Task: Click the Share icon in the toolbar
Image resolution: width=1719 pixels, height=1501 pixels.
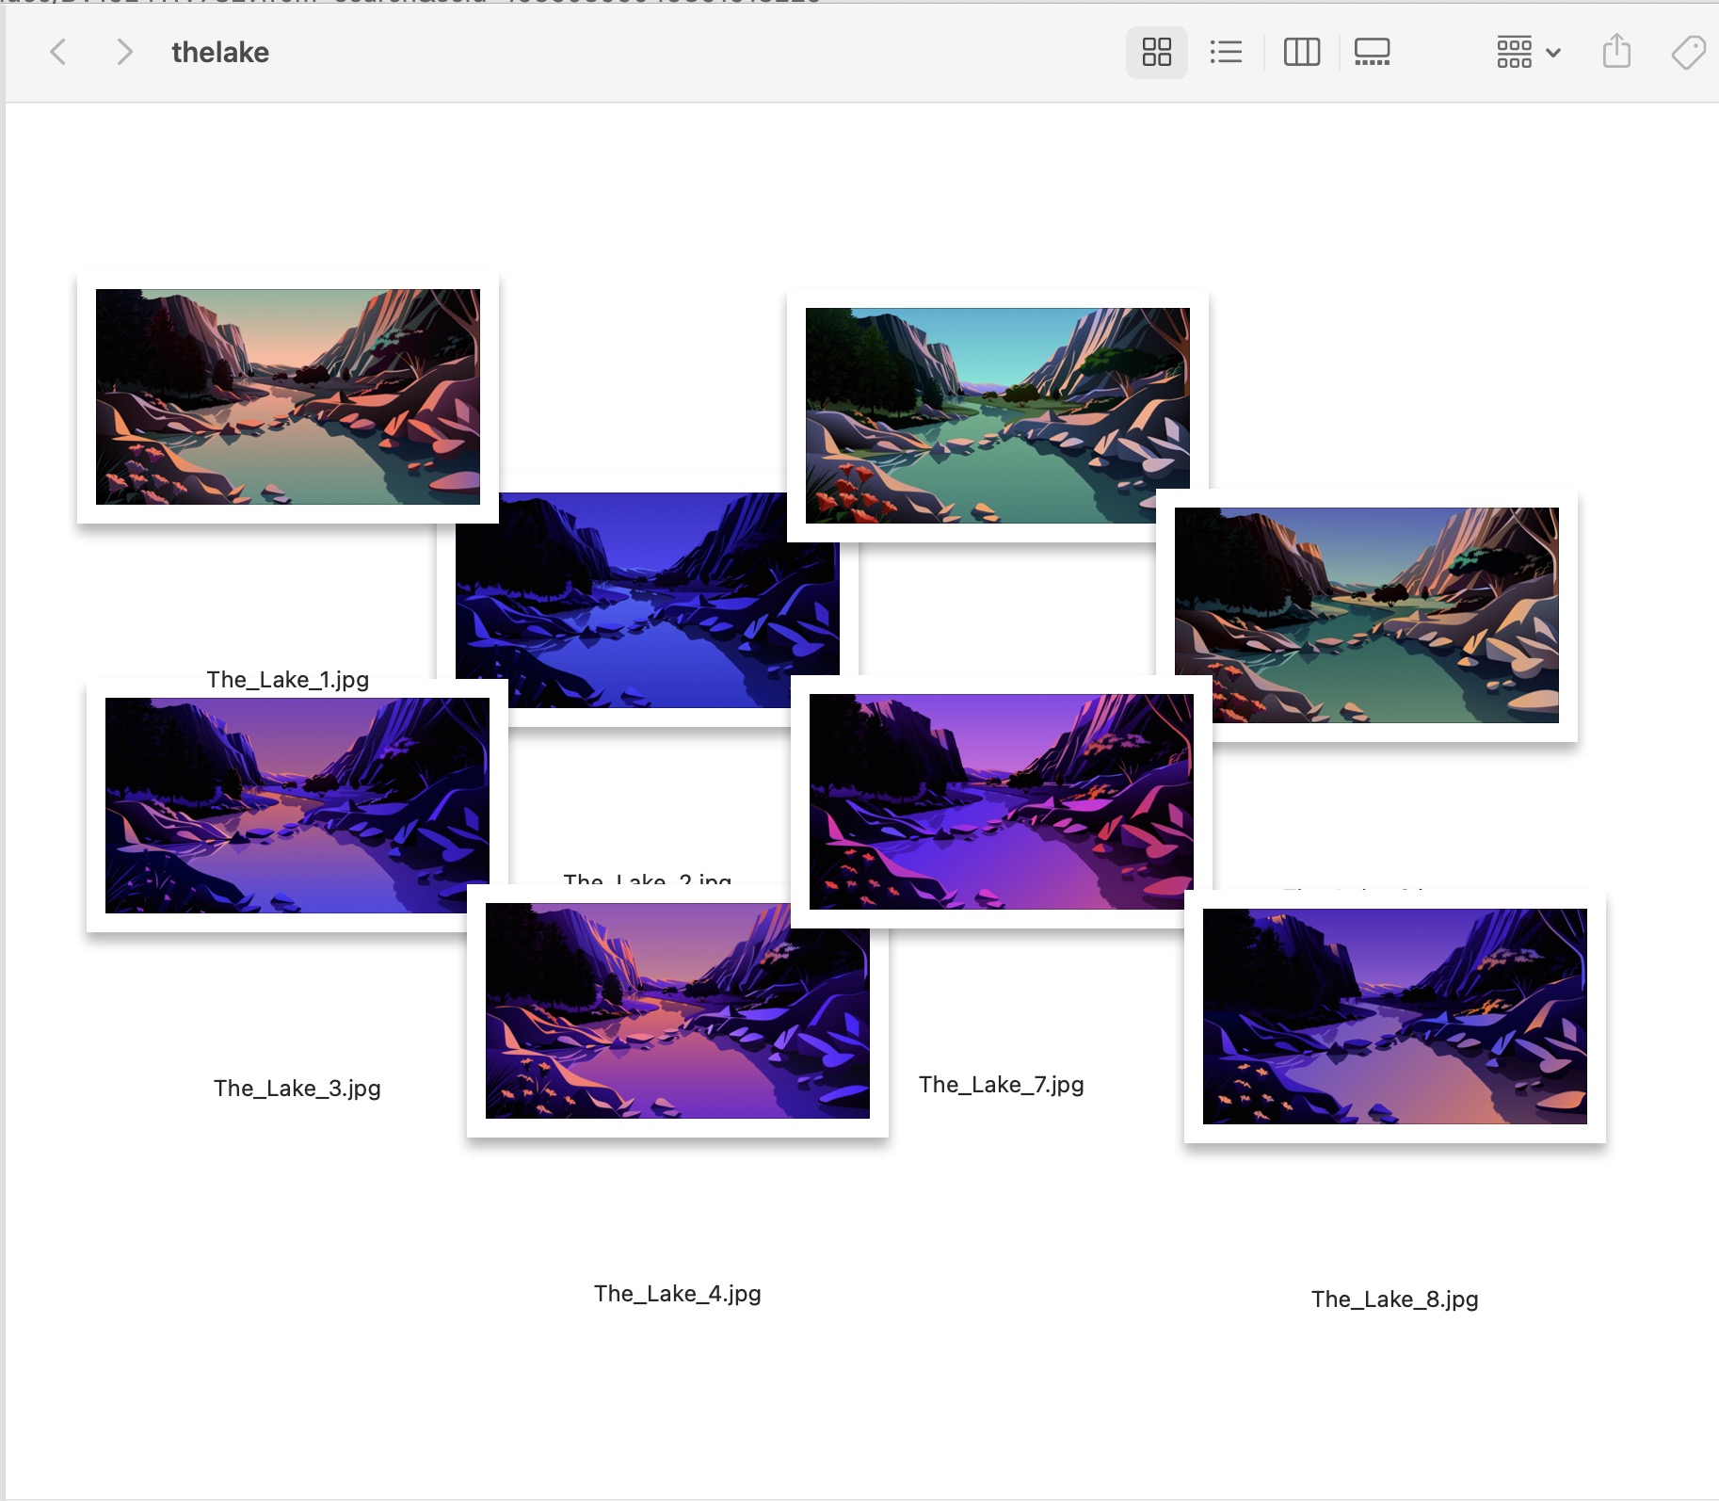Action: (x=1616, y=51)
